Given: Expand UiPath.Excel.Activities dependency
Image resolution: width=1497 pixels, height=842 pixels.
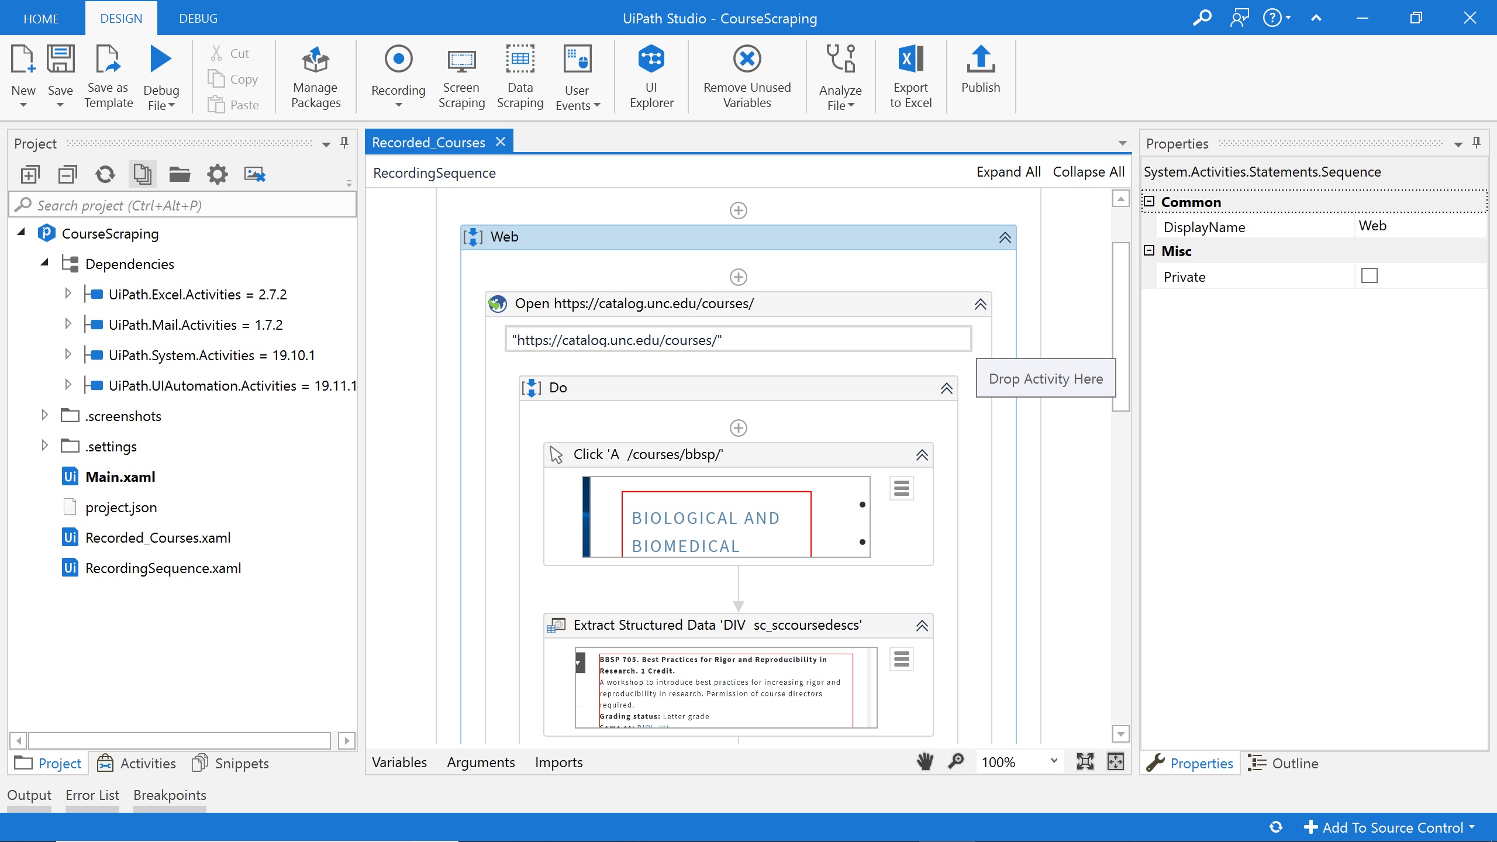Looking at the screenshot, I should click(x=68, y=294).
